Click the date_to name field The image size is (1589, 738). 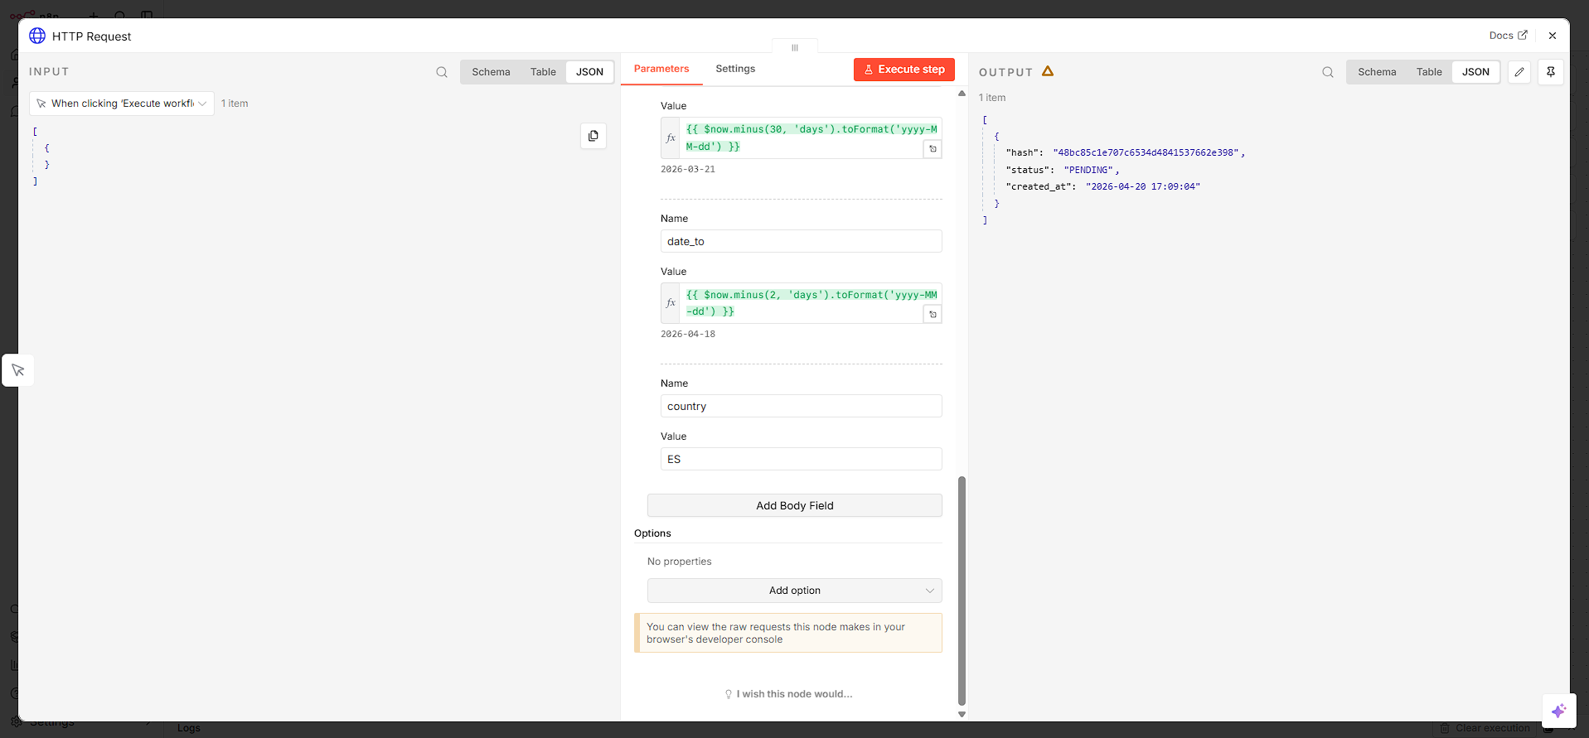[x=802, y=241]
